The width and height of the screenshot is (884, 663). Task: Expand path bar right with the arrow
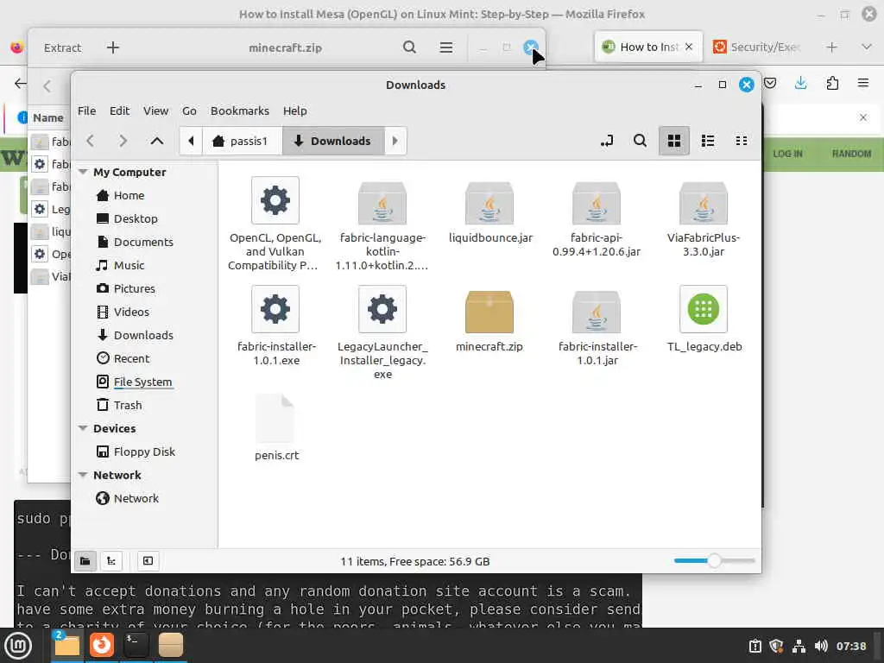(x=395, y=141)
